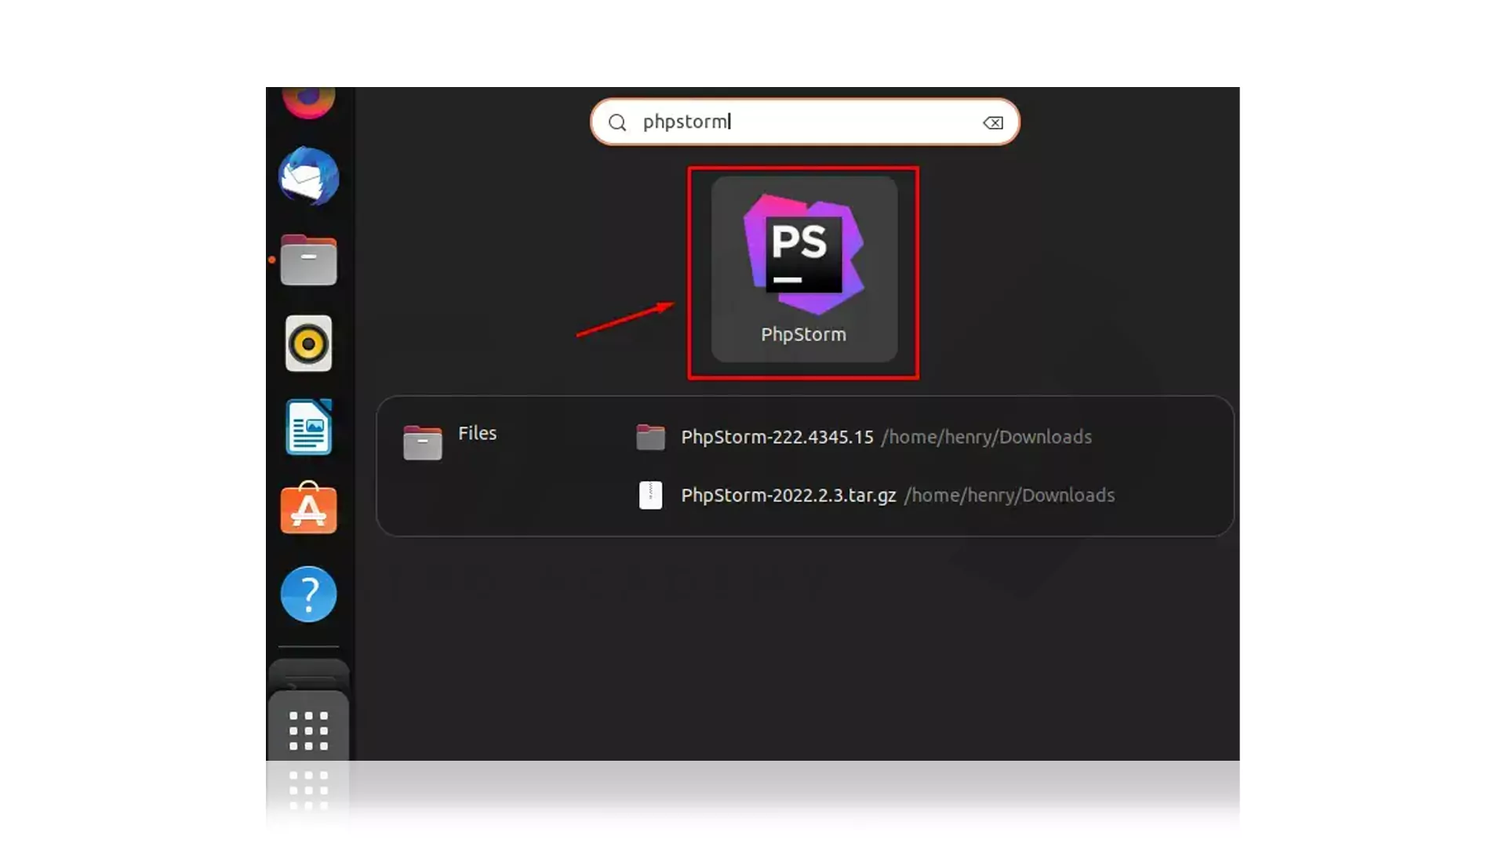Click the archive icon beside PhpStorm-2022.2.3.tar.gz

point(650,496)
